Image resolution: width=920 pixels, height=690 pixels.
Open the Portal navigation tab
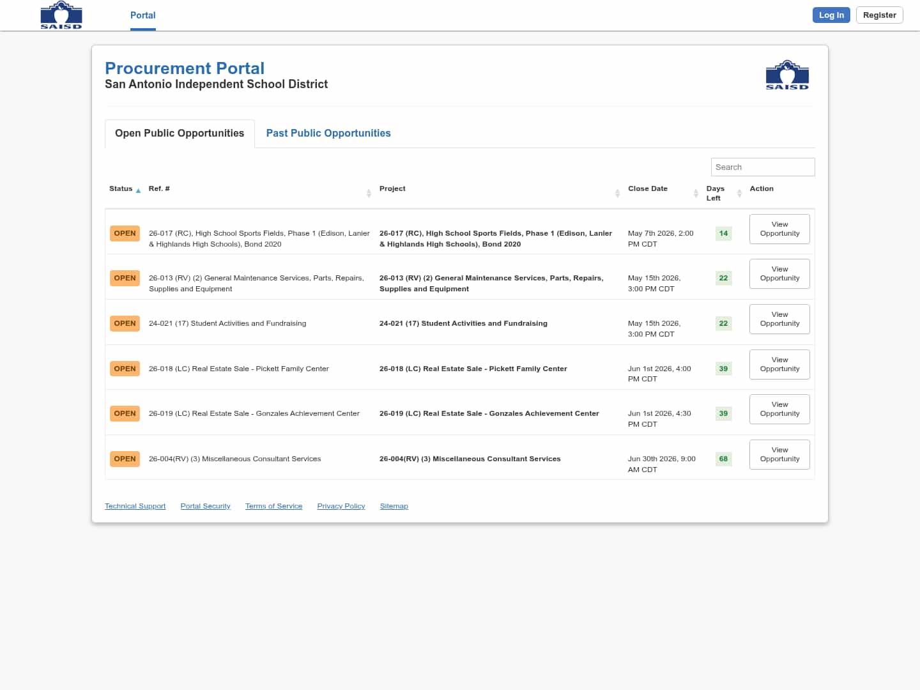tap(142, 15)
